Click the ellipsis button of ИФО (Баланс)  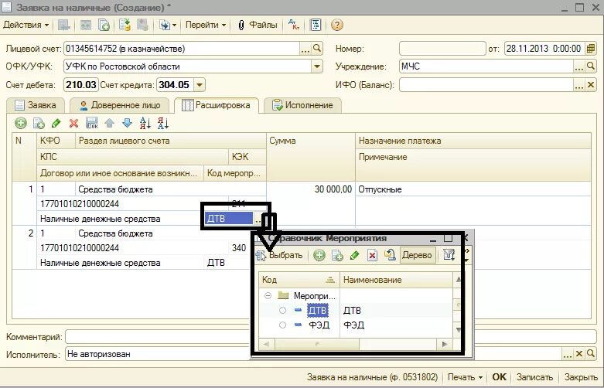point(579,85)
